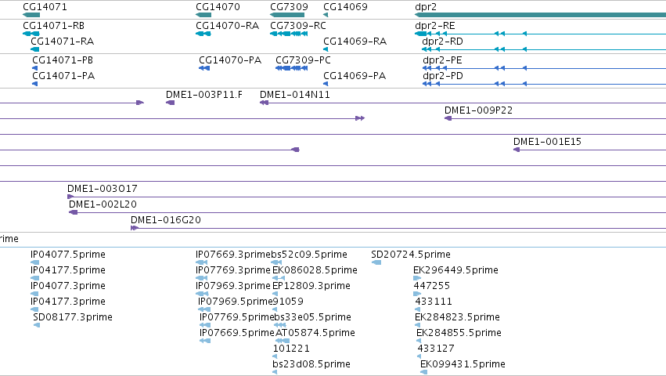
Task: Open the CG14071-RA transcript label
Action: 63,42
